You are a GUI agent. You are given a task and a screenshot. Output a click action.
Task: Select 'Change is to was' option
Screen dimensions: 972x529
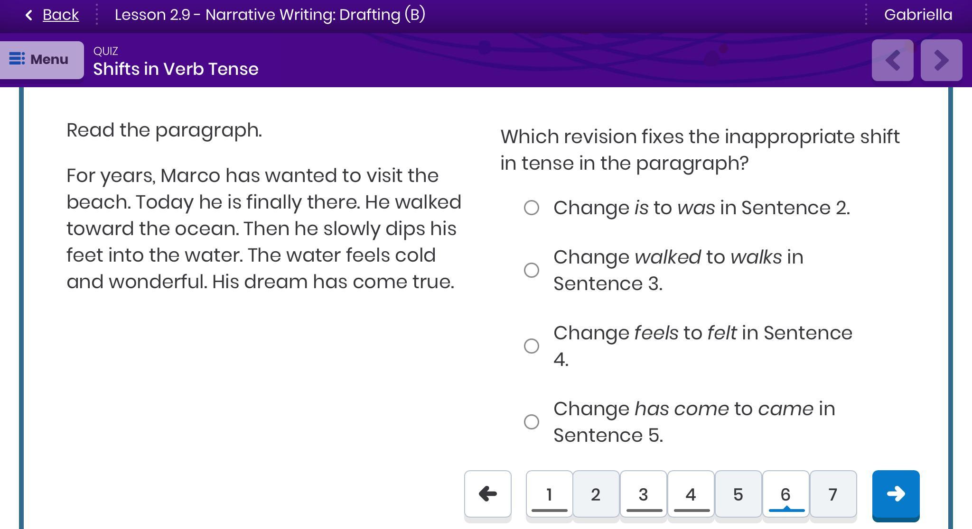point(532,208)
